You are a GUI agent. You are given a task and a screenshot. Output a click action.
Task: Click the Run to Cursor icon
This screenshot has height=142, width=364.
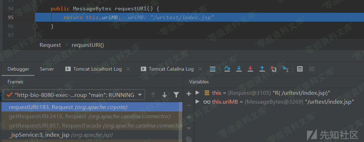[285, 69]
